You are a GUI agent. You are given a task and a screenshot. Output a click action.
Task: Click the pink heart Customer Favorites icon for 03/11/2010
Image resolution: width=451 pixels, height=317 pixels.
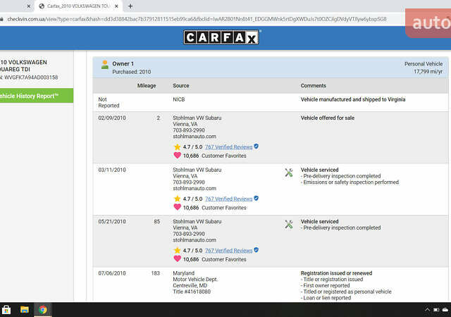tap(178, 208)
